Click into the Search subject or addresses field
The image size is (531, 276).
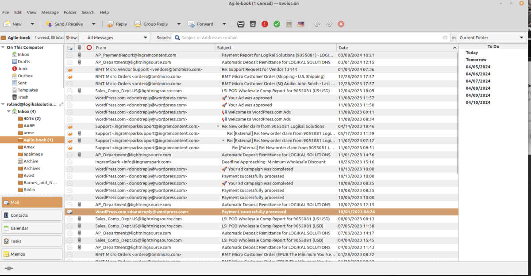pyautogui.click(x=310, y=38)
